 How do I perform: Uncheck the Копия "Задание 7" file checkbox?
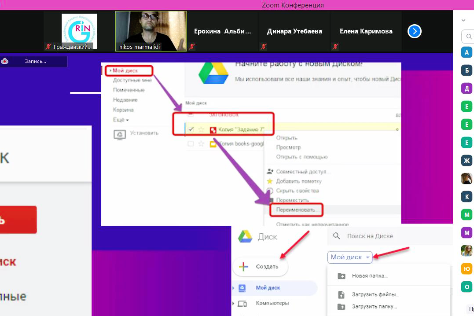click(x=191, y=129)
